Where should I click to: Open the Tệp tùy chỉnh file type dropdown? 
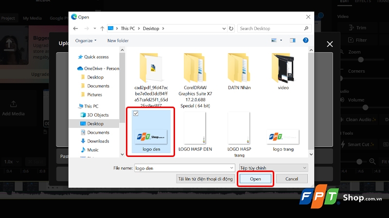click(x=273, y=168)
